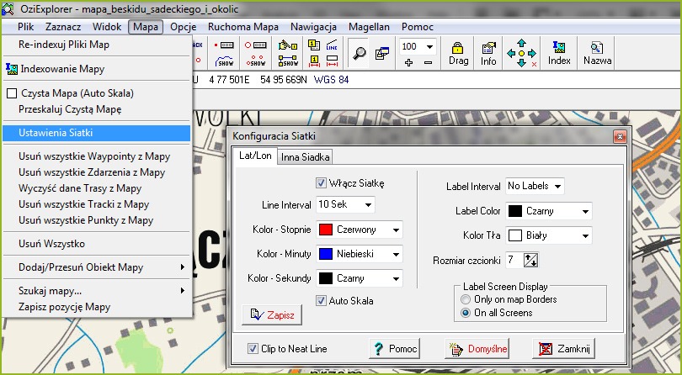Choose Ustawienia Siatki menu entry
Viewport: 682px width, 375px height.
[x=97, y=133]
